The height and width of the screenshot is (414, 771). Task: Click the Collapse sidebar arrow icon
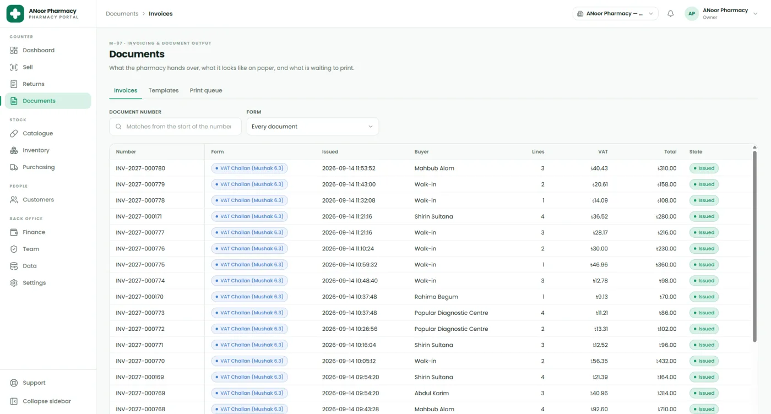click(14, 401)
